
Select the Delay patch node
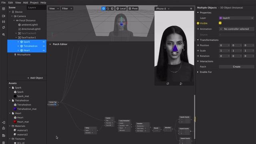91,130
